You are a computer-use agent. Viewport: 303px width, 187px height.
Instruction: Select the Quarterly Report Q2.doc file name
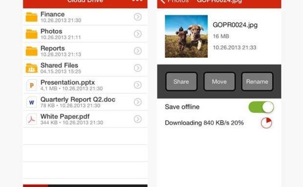(78, 100)
